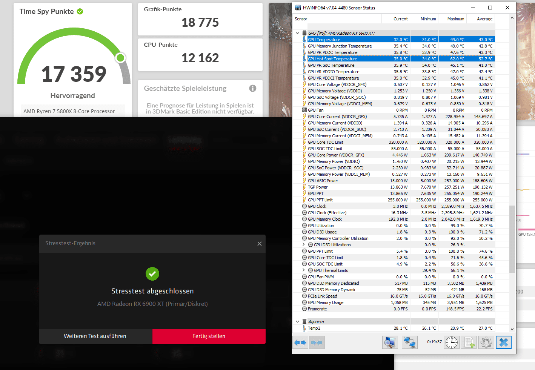
Task: Click the Maximum column header
Action: [x=453, y=19]
